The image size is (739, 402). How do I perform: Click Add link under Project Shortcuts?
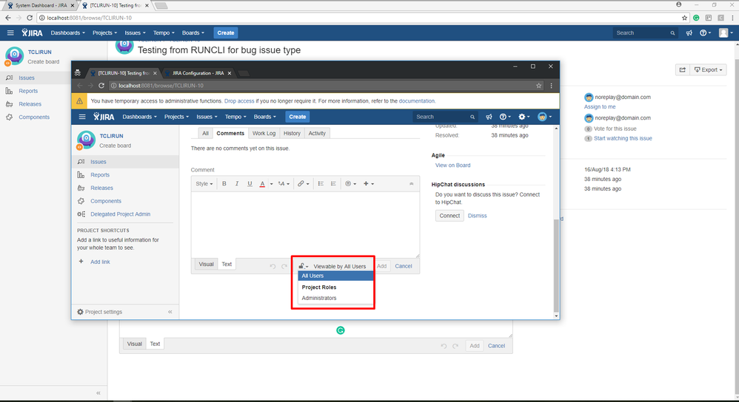pos(100,262)
